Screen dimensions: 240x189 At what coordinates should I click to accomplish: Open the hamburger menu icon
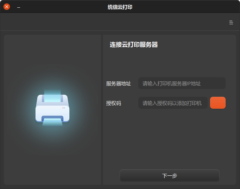(231, 22)
